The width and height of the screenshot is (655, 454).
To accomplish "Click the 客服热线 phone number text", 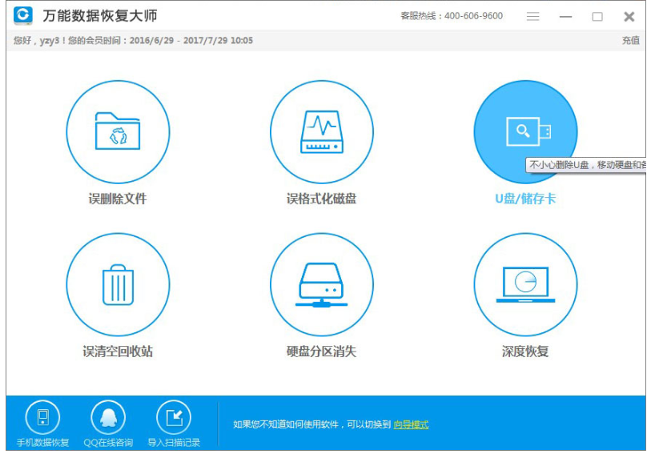I will 452,16.
